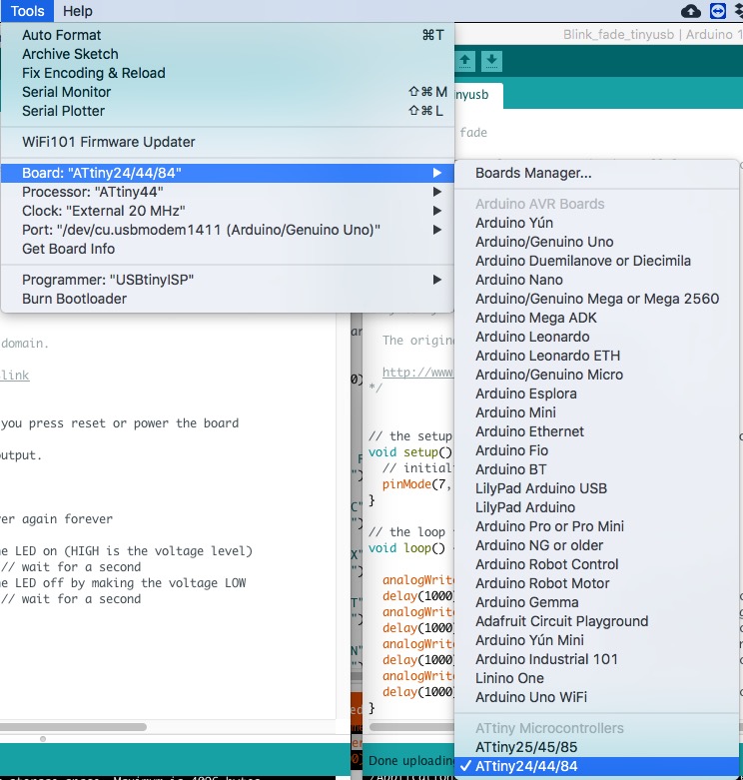Click 'void setup()' code line
Screen dimensions: 743x780
pyautogui.click(x=410, y=452)
